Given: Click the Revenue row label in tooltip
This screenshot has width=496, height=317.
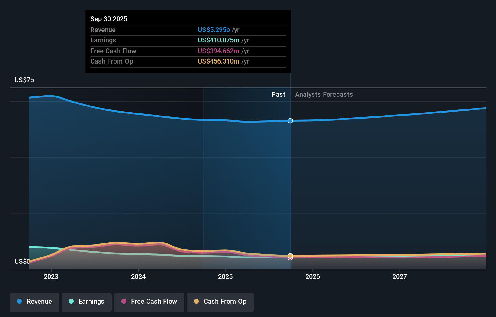Looking at the screenshot, I should pyautogui.click(x=103, y=30).
